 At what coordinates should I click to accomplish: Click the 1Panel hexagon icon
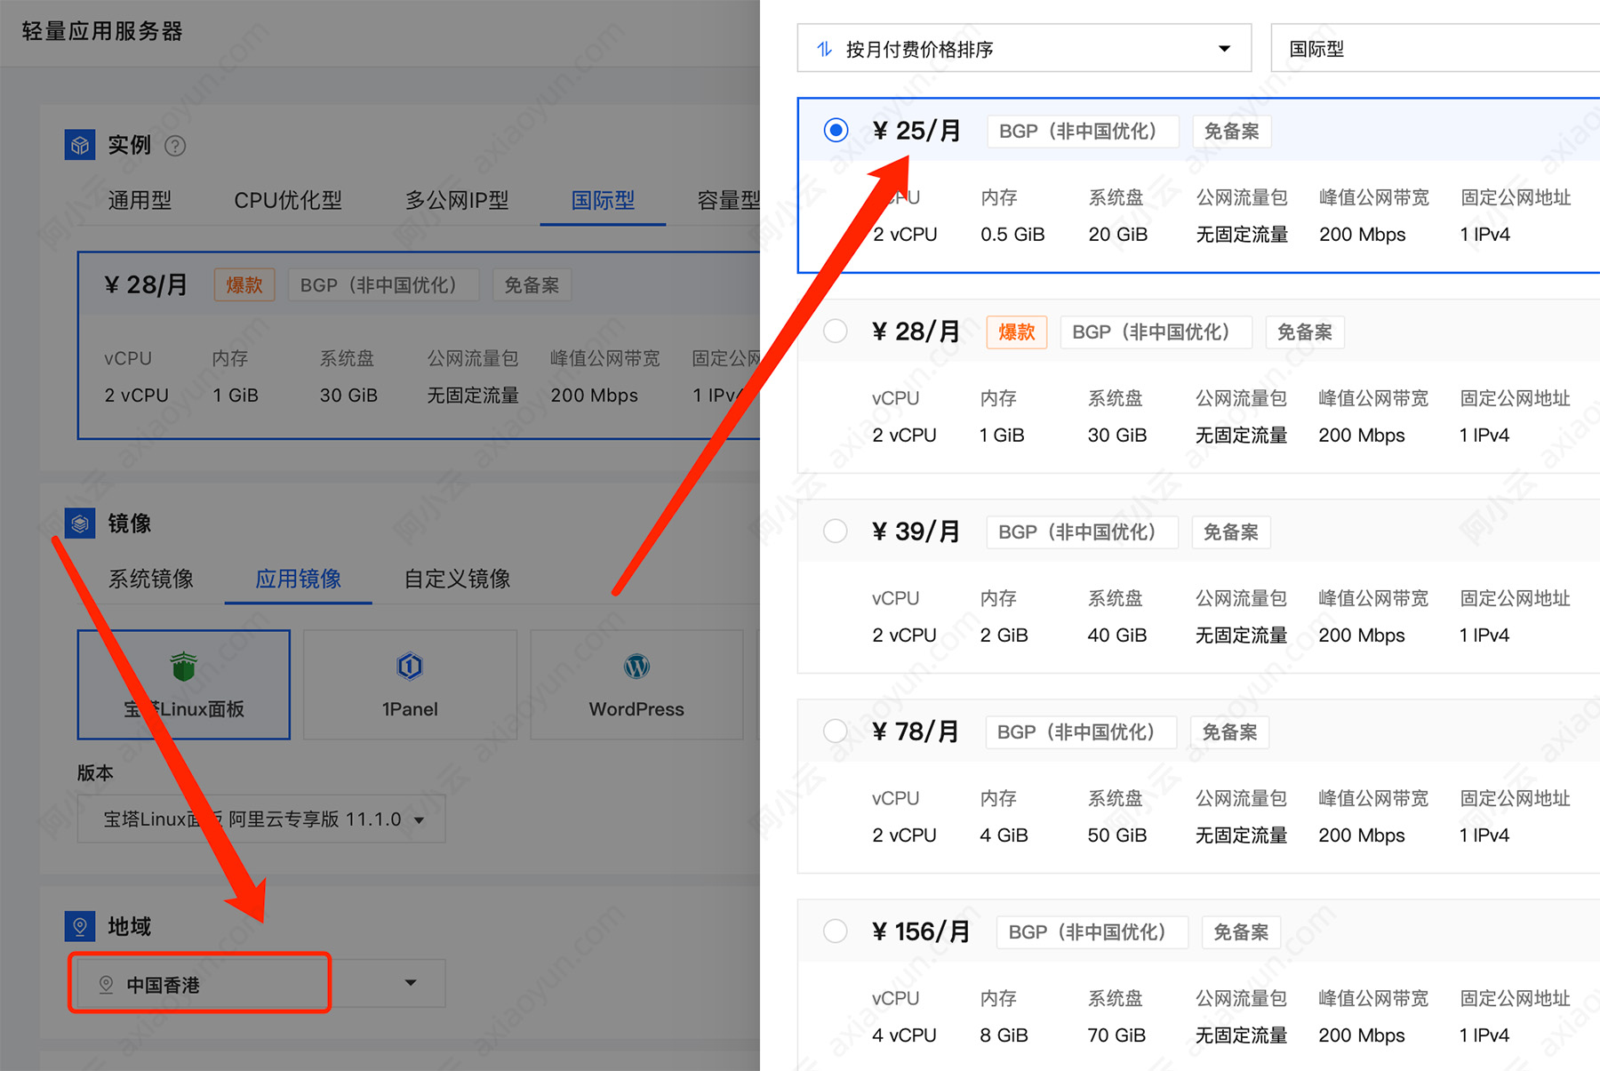[410, 666]
